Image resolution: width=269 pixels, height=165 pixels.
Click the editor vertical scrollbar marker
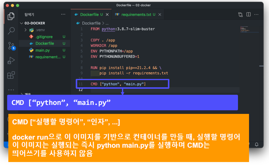pyautogui.click(x=261, y=66)
